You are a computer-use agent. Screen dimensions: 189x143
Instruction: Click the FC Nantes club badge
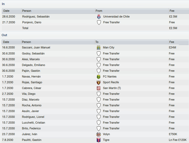pyautogui.click(x=99, y=76)
